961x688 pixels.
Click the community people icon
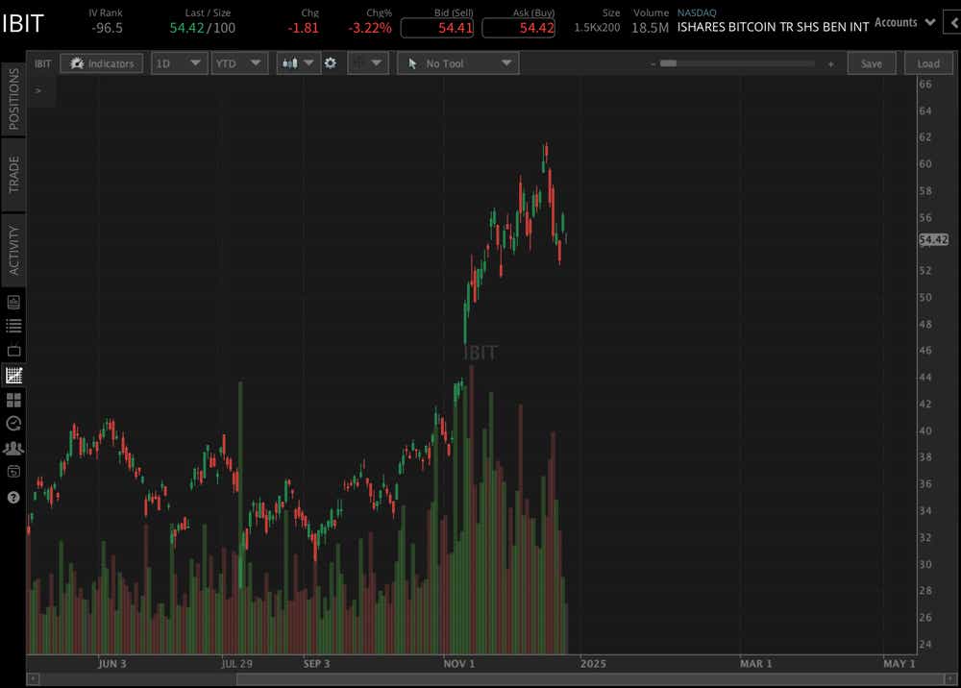(12, 448)
